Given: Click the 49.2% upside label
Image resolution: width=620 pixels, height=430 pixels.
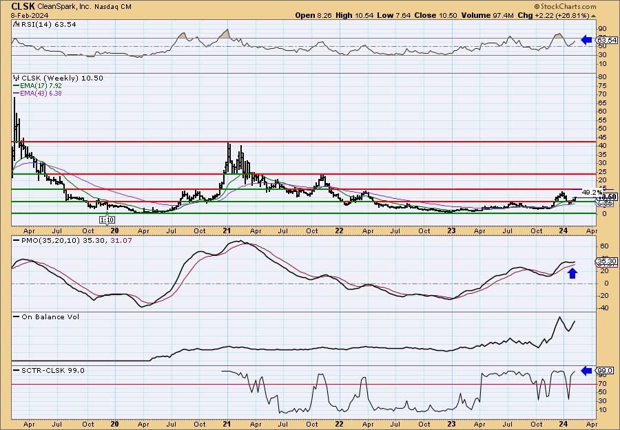Looking at the screenshot, I should pyautogui.click(x=592, y=192).
